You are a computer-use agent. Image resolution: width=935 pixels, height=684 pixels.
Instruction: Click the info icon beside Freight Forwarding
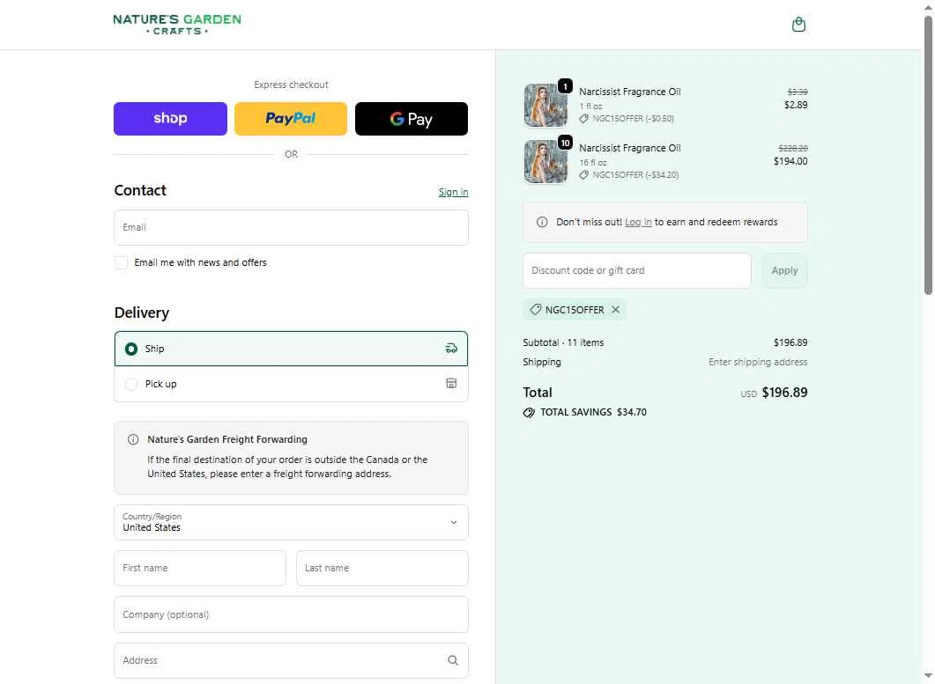(x=133, y=439)
